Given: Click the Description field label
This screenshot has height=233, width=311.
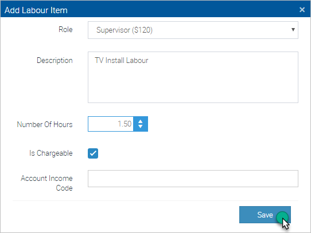Looking at the screenshot, I should 55,60.
